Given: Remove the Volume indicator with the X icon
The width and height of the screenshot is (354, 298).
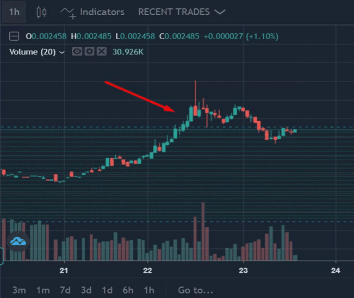Looking at the screenshot, I should click(102, 52).
